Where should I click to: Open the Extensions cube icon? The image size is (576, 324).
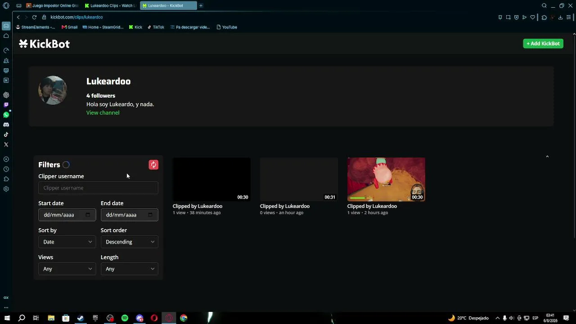point(544,17)
